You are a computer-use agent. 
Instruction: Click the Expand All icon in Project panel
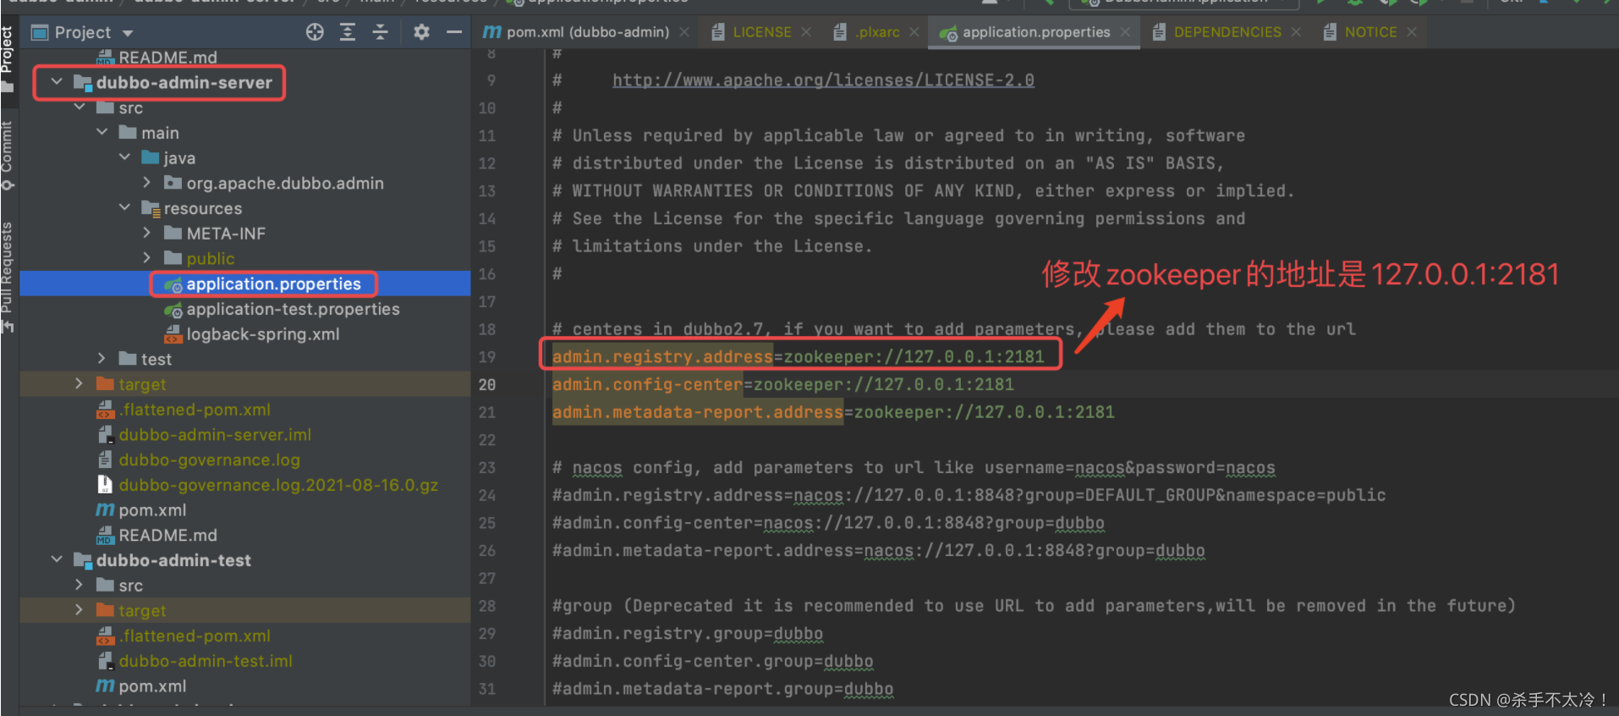[x=348, y=32]
